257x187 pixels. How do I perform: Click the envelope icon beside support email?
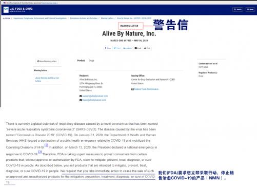click(x=81, y=96)
